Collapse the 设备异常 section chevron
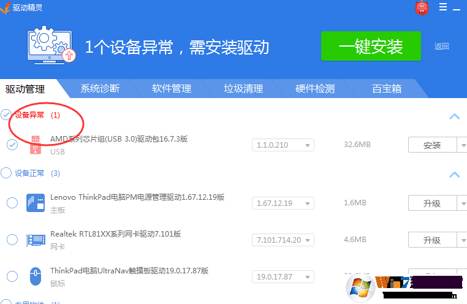The image size is (467, 304). 455,116
